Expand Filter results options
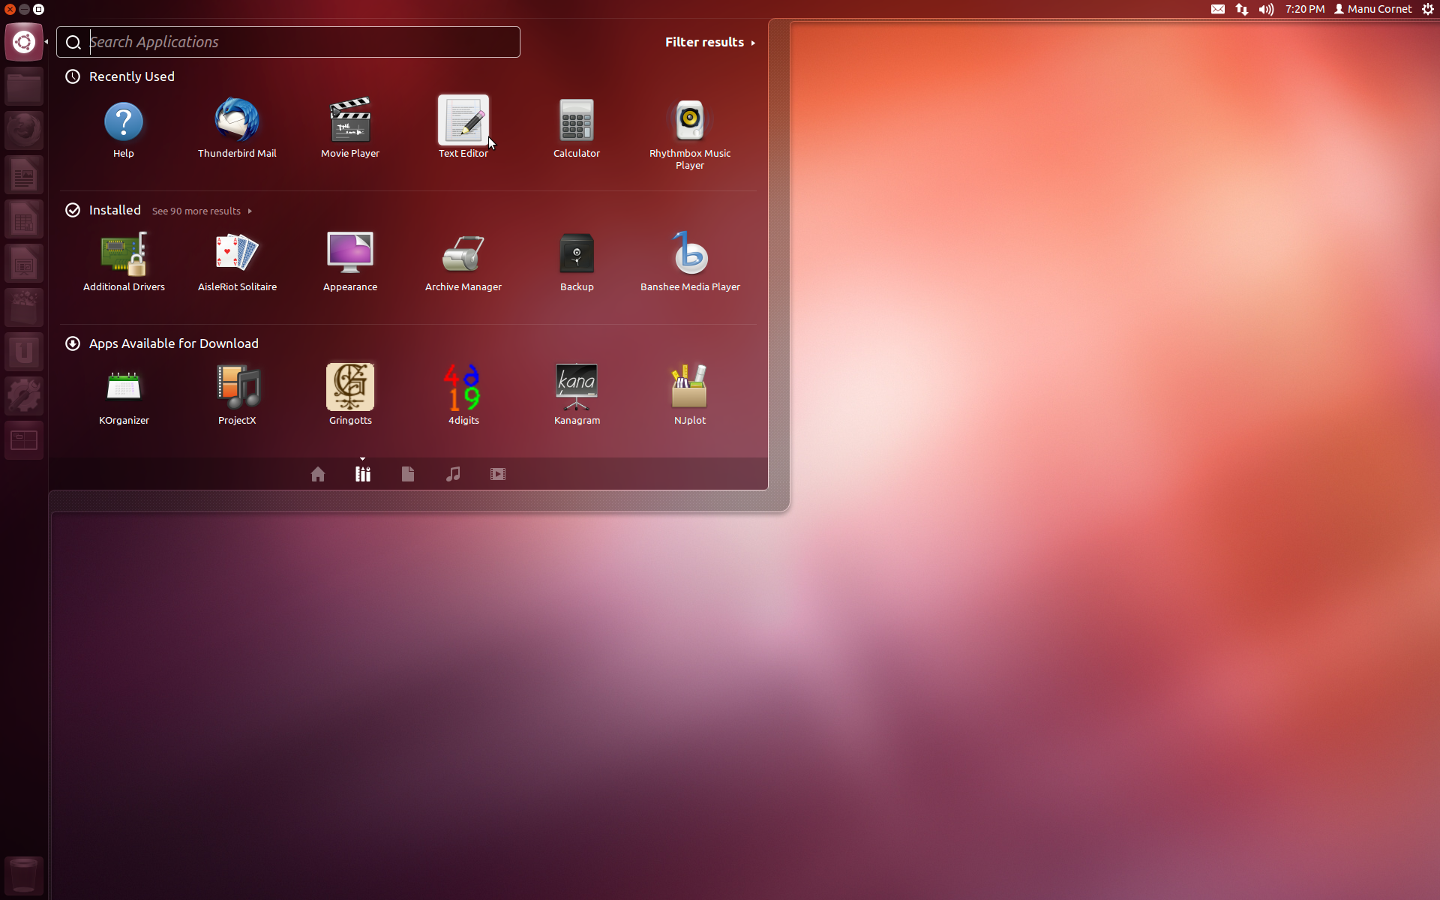The width and height of the screenshot is (1440, 900). 709,42
